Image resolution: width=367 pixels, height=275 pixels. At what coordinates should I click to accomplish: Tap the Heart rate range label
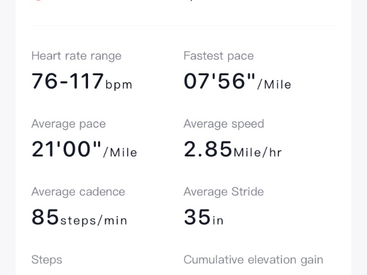76,56
